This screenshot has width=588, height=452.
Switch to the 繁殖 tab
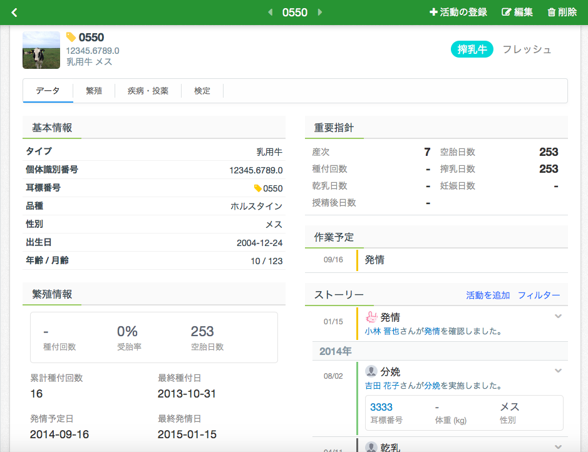tap(94, 91)
